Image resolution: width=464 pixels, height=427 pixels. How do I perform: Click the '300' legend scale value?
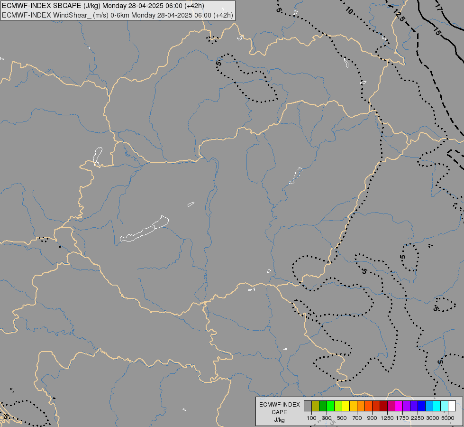pyautogui.click(x=327, y=418)
